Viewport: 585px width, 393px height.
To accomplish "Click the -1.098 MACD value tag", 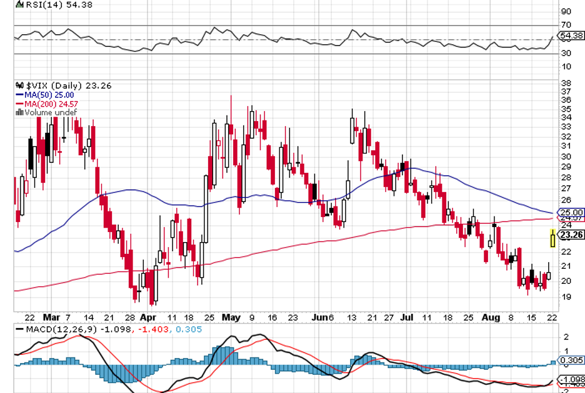I will pos(572,379).
